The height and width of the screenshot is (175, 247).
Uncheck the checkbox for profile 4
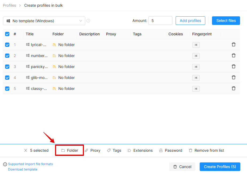tap(7, 78)
